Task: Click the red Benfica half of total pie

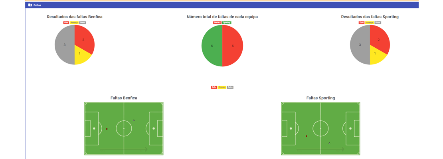Action: pyautogui.click(x=233, y=46)
